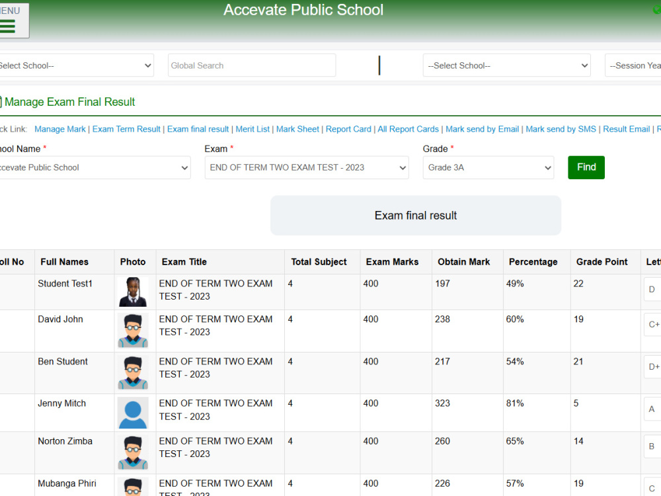Click Norton Zimba's avatar photo
661x496 pixels.
coord(133,452)
